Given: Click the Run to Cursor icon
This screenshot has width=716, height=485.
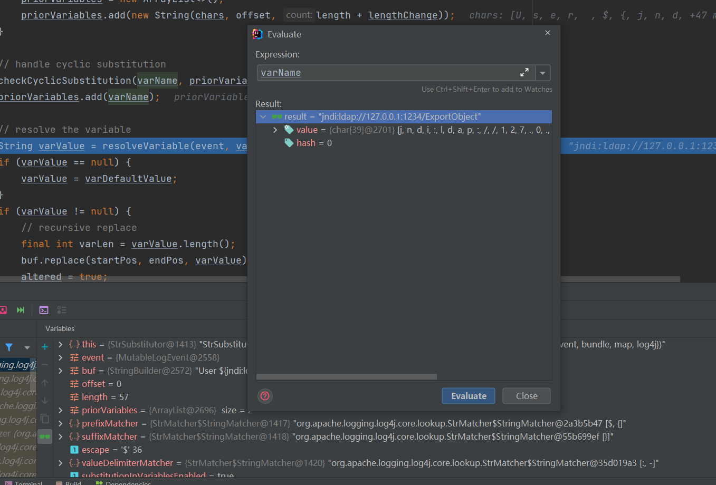Looking at the screenshot, I should (x=21, y=310).
